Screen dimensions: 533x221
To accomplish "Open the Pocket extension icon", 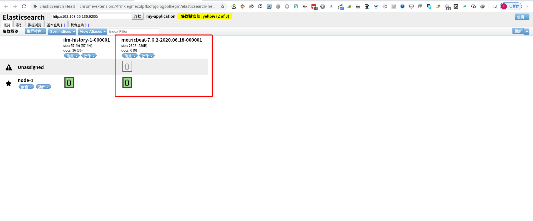I will point(411,6).
